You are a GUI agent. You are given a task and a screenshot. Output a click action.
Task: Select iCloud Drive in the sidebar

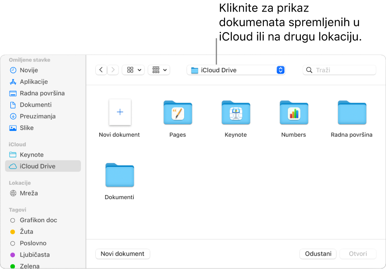[43, 166]
